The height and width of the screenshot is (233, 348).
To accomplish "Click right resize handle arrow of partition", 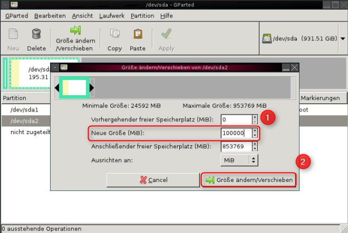I will (x=92, y=88).
